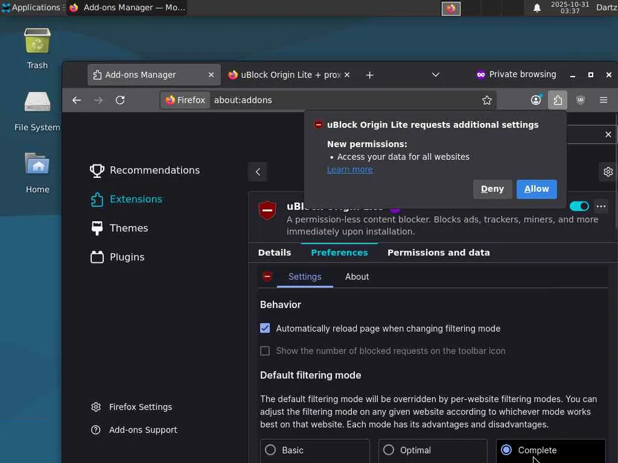Select the Optimal filtering mode radio
This screenshot has width=618, height=463.
[389, 450]
